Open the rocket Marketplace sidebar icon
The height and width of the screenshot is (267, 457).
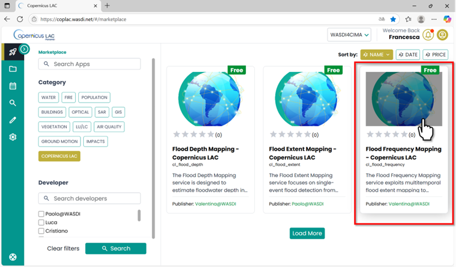click(12, 52)
